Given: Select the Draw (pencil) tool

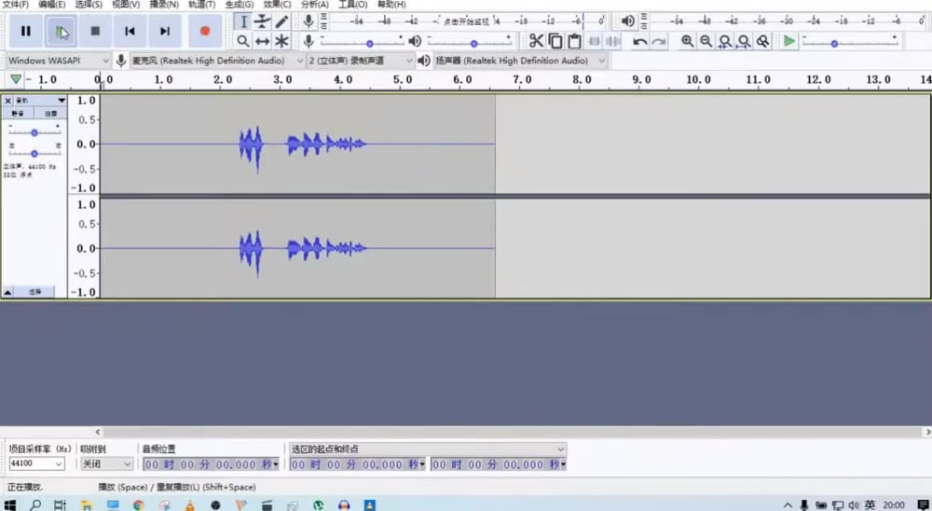Looking at the screenshot, I should [281, 22].
